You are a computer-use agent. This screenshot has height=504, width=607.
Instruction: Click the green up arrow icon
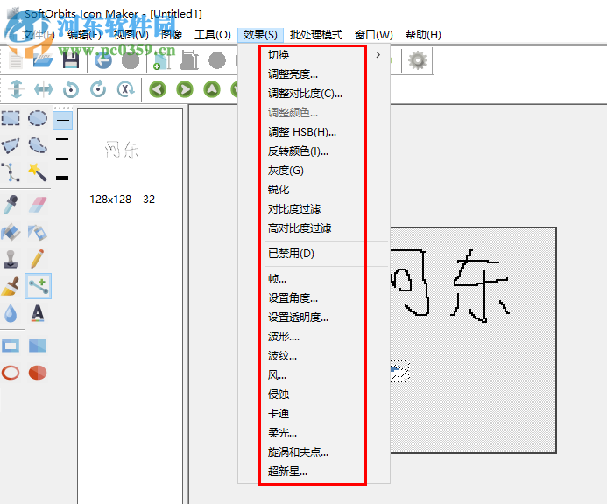pos(212,89)
